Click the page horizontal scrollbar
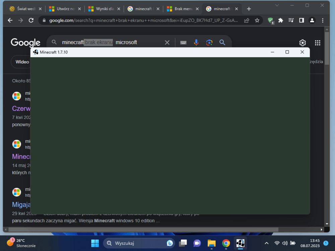335x251 pixels. coord(143,230)
